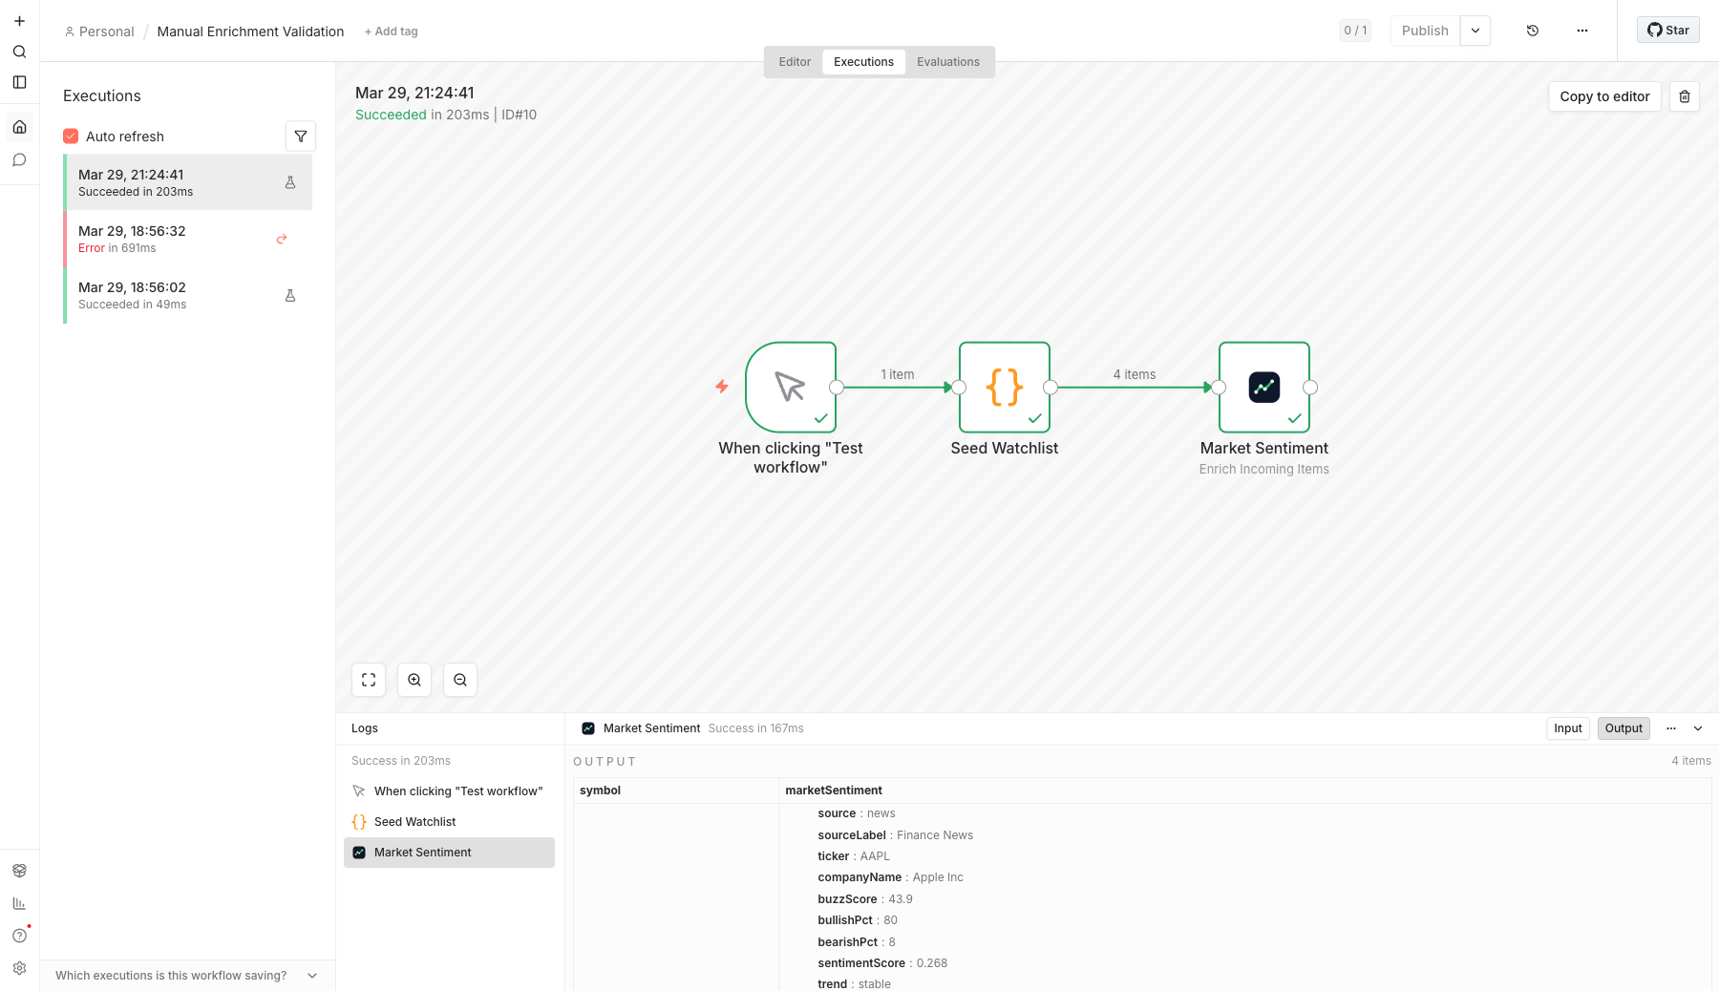Delete this execution with trash icon
This screenshot has height=991, width=1719.
tap(1685, 96)
